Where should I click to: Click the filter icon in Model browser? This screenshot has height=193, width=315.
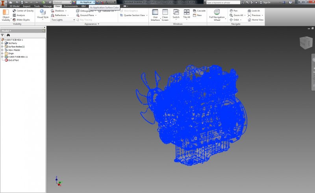[2, 35]
